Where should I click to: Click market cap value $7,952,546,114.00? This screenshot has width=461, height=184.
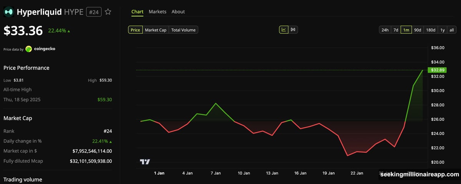pos(92,151)
